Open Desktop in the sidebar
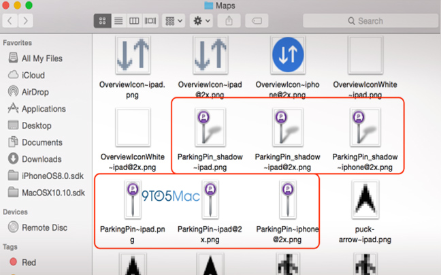Viewport: 441px width, 275px height. point(29,125)
